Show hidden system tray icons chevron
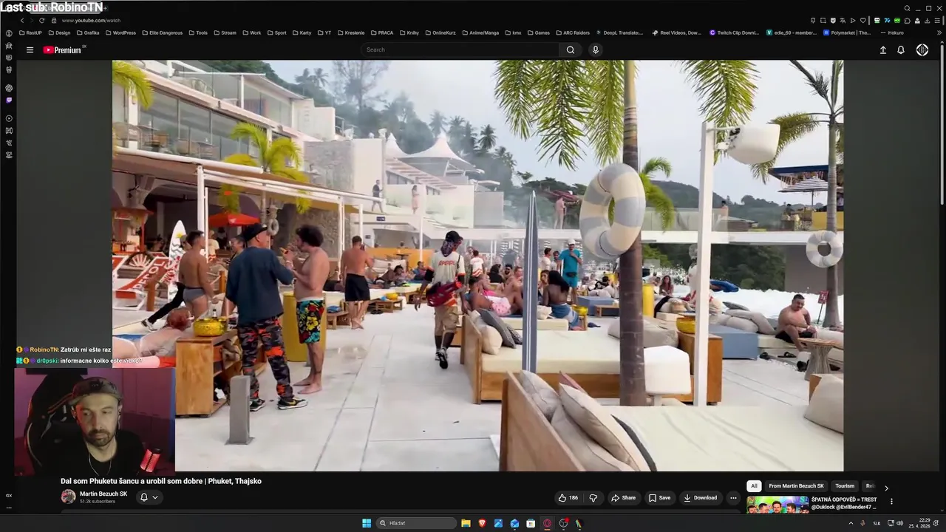 coord(851,523)
